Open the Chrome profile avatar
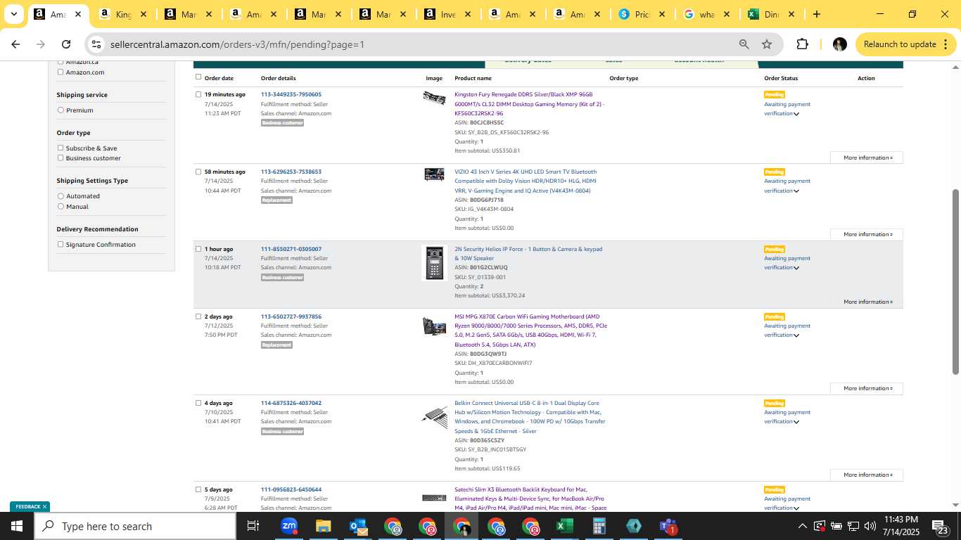The image size is (961, 540). click(x=839, y=44)
